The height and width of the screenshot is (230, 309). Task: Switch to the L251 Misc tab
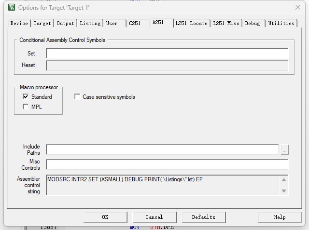(226, 23)
